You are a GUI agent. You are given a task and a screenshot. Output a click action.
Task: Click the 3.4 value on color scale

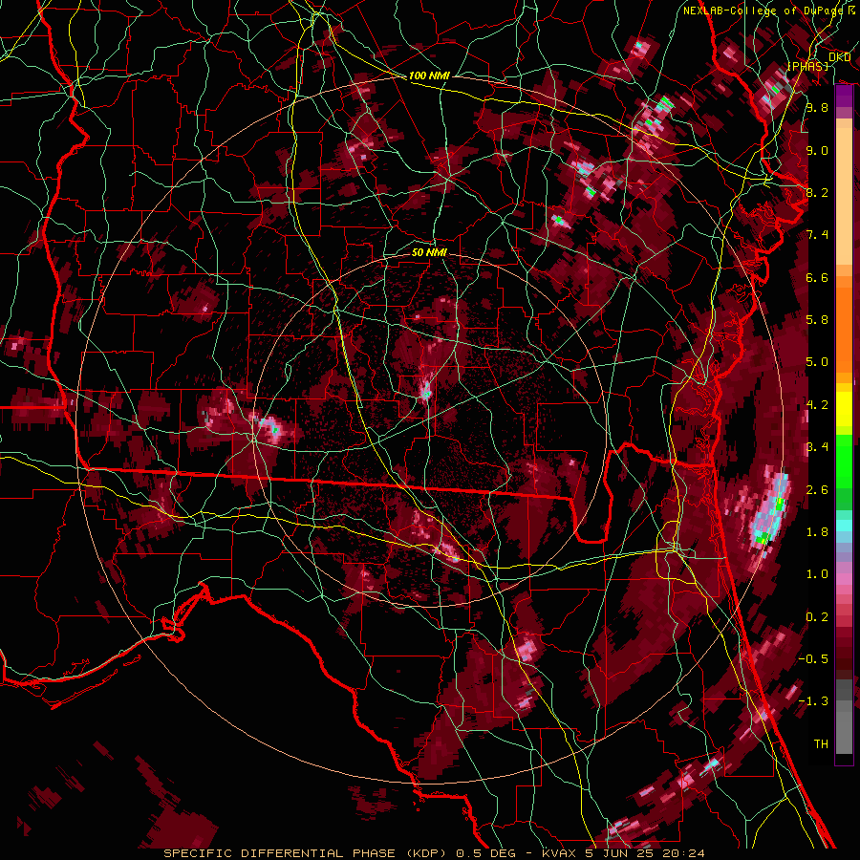coord(817,447)
